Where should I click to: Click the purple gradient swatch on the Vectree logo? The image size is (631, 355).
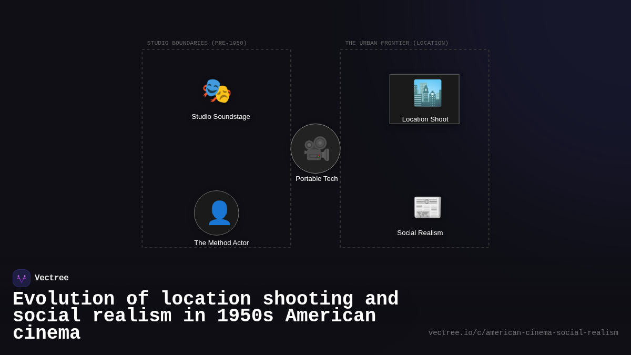pyautogui.click(x=22, y=278)
